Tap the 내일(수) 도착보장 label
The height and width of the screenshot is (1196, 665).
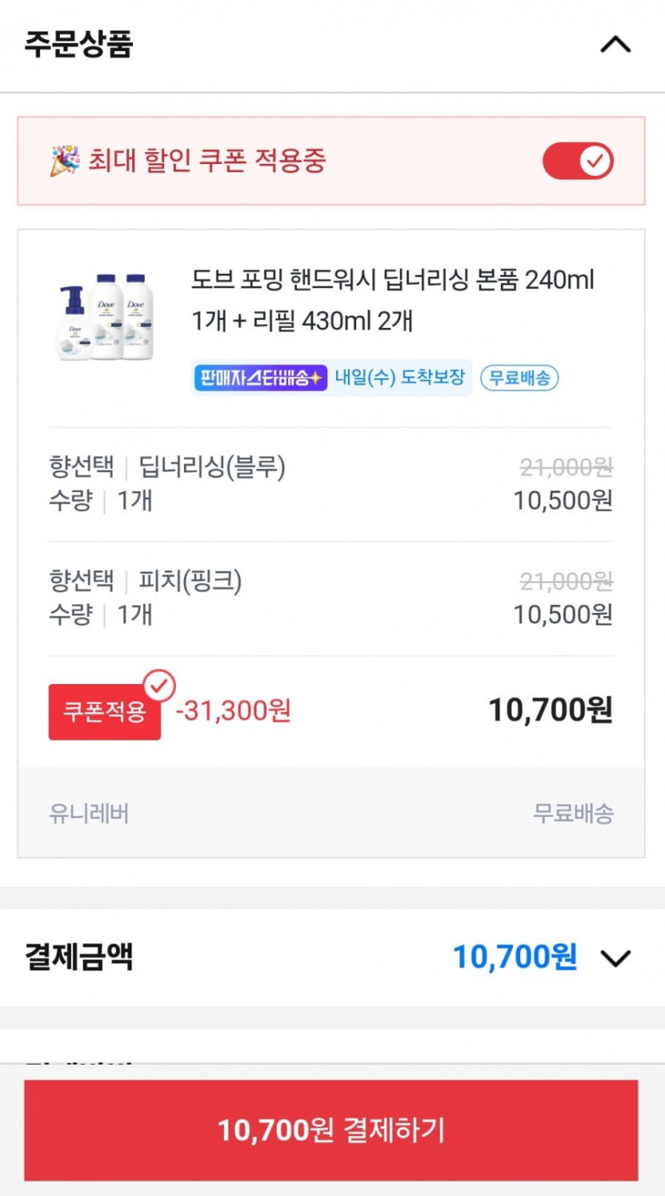point(400,377)
